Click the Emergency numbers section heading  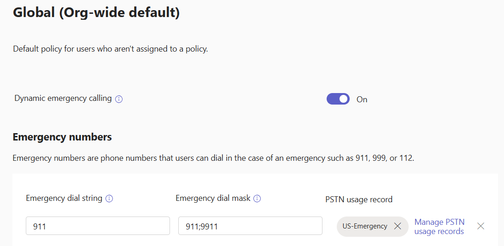click(62, 137)
